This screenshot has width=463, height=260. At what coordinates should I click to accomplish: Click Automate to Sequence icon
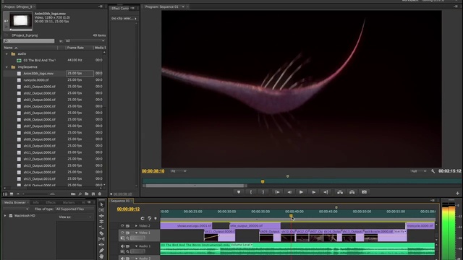point(73,194)
